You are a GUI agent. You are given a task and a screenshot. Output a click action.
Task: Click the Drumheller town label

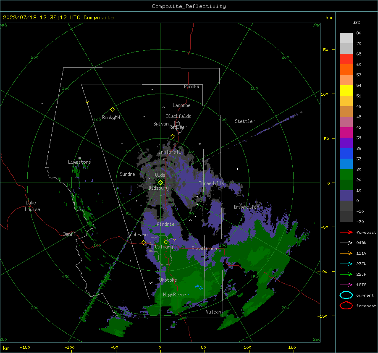(246, 207)
